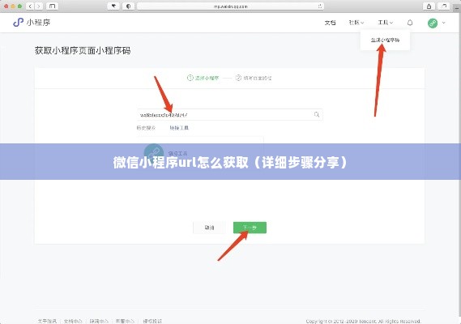Go forward with Safari's forward arrow
Viewport: 461px width, 324px height.
pos(39,6)
